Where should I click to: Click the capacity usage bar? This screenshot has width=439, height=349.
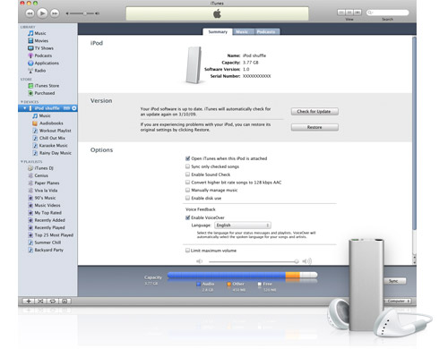click(x=242, y=276)
